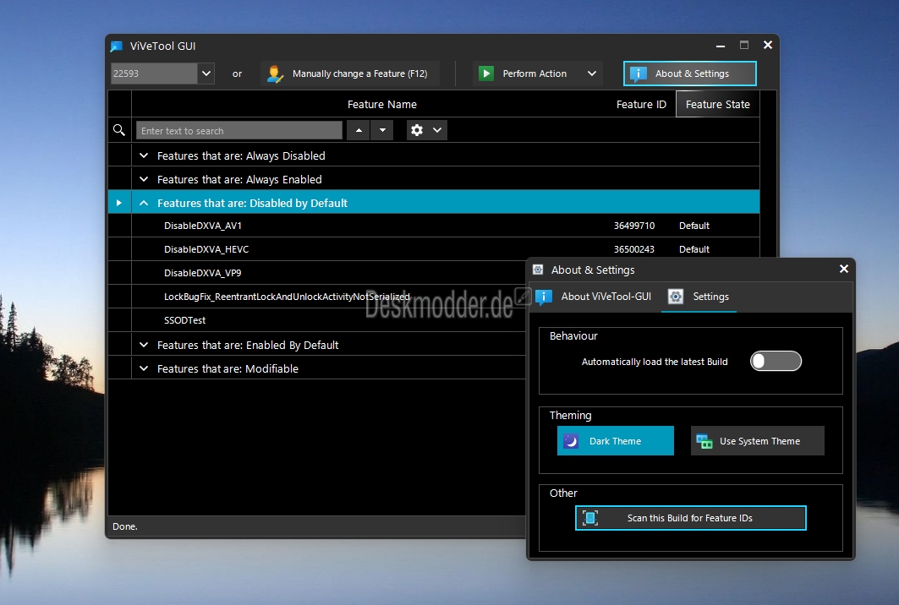The image size is (899, 605).
Task: Select the DisableDXVA_HEVC feature row
Action: 434,249
